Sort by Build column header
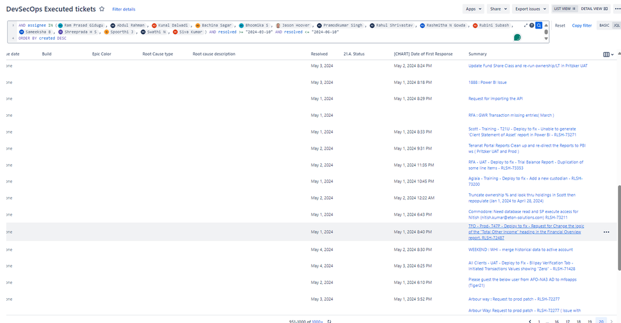Screen dimensions: 621x323 pyautogui.click(x=47, y=54)
